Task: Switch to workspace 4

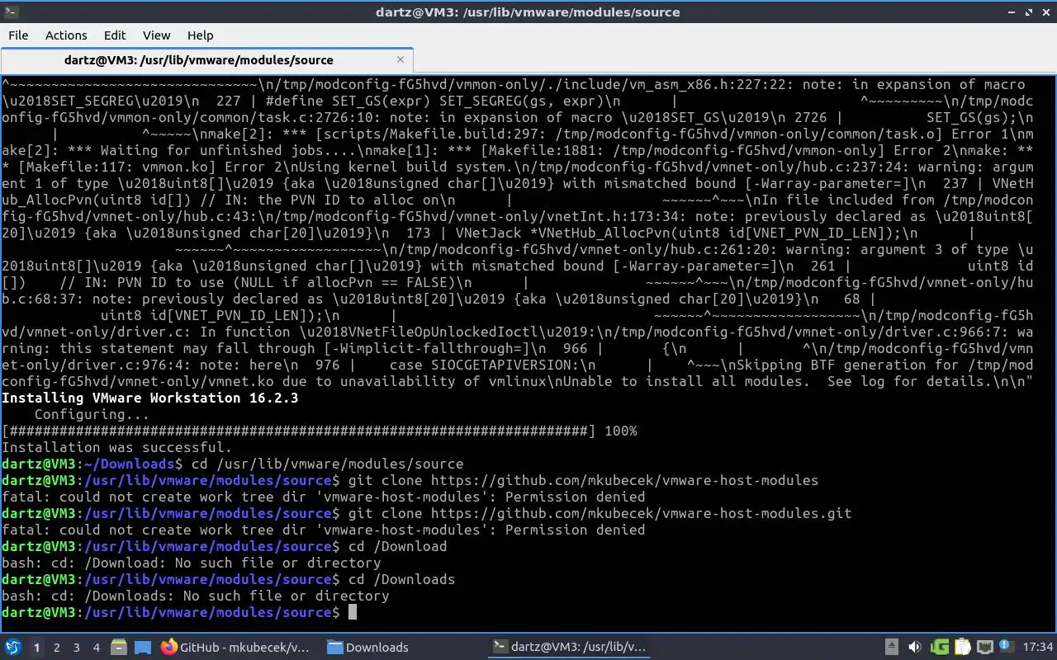Action: [96, 648]
